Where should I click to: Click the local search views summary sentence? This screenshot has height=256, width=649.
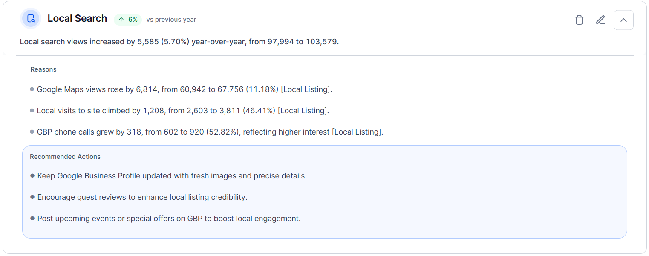click(179, 42)
